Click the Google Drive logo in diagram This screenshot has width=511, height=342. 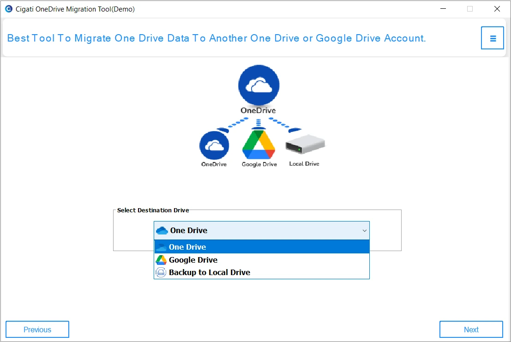(x=259, y=145)
